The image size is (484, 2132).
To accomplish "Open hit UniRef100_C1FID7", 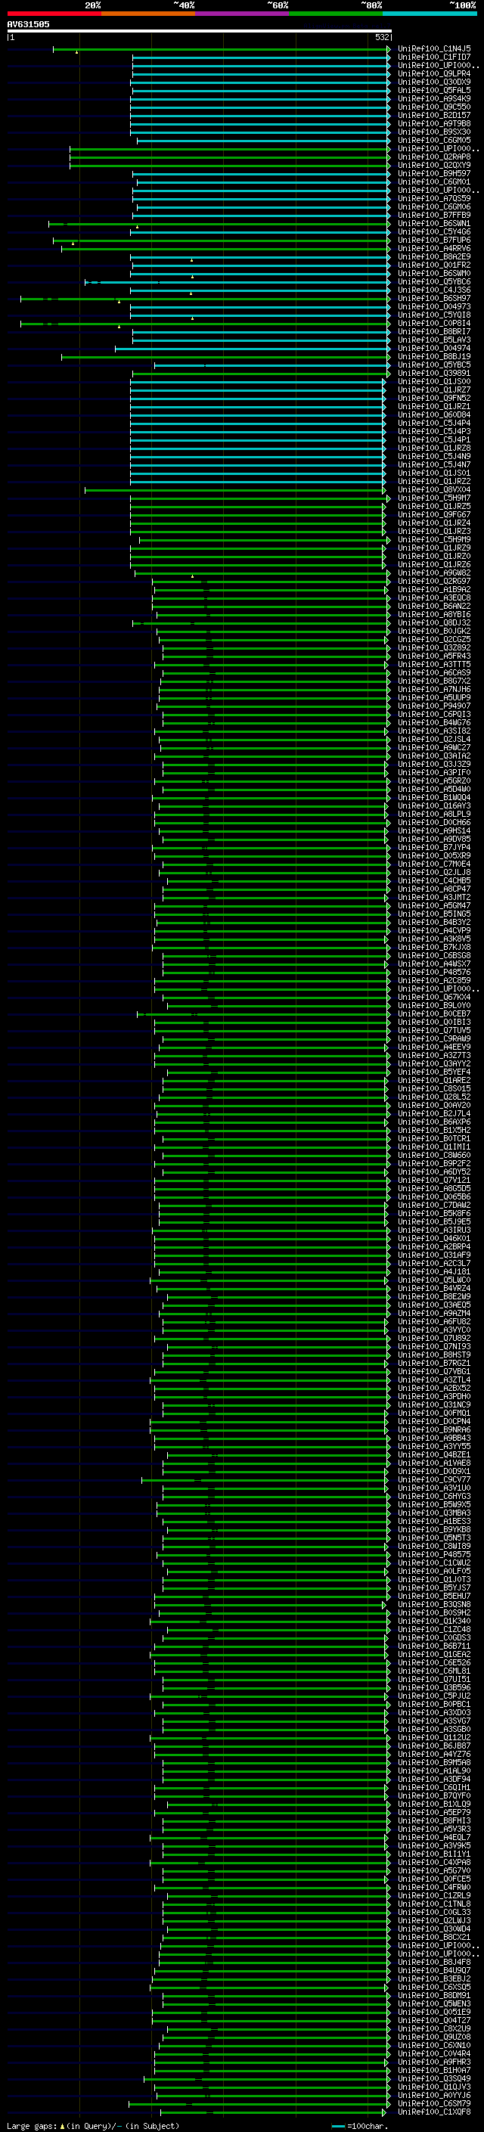I will pyautogui.click(x=434, y=57).
